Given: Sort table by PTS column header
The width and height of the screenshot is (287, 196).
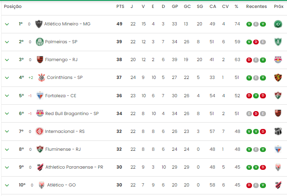Looking at the screenshot, I should tap(120, 7).
